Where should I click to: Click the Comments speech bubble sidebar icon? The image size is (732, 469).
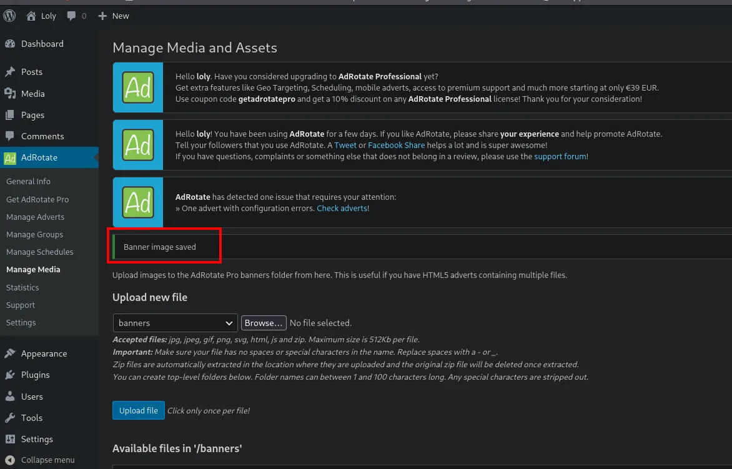tap(10, 136)
